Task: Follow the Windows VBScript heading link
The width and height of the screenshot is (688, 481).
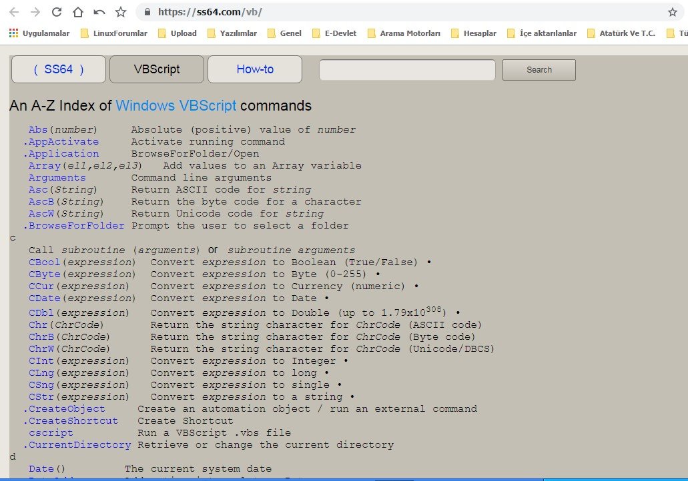Action: (176, 105)
